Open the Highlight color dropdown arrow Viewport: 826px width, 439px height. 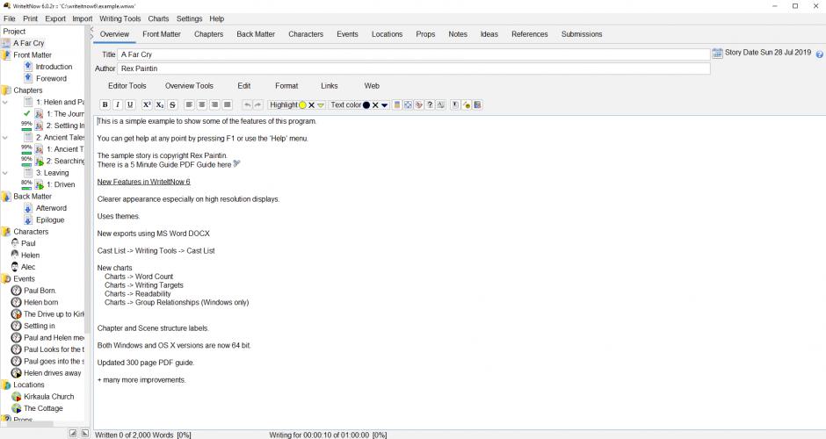321,105
